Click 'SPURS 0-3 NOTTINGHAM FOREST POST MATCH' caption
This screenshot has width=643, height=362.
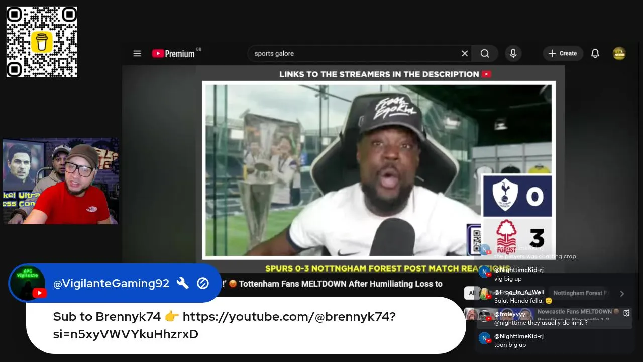pyautogui.click(x=388, y=268)
